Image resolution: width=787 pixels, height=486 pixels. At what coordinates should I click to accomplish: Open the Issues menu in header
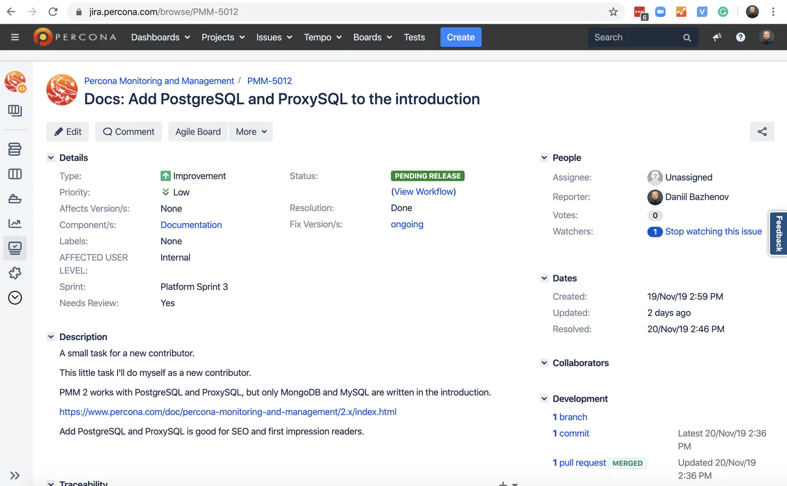[274, 37]
